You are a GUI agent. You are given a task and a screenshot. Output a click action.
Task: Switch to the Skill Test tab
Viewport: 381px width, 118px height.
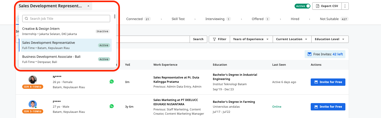pyautogui.click(x=178, y=19)
